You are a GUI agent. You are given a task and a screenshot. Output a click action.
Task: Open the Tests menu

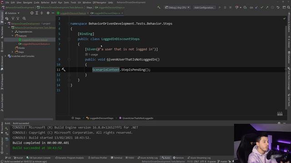pyautogui.click(x=66, y=3)
